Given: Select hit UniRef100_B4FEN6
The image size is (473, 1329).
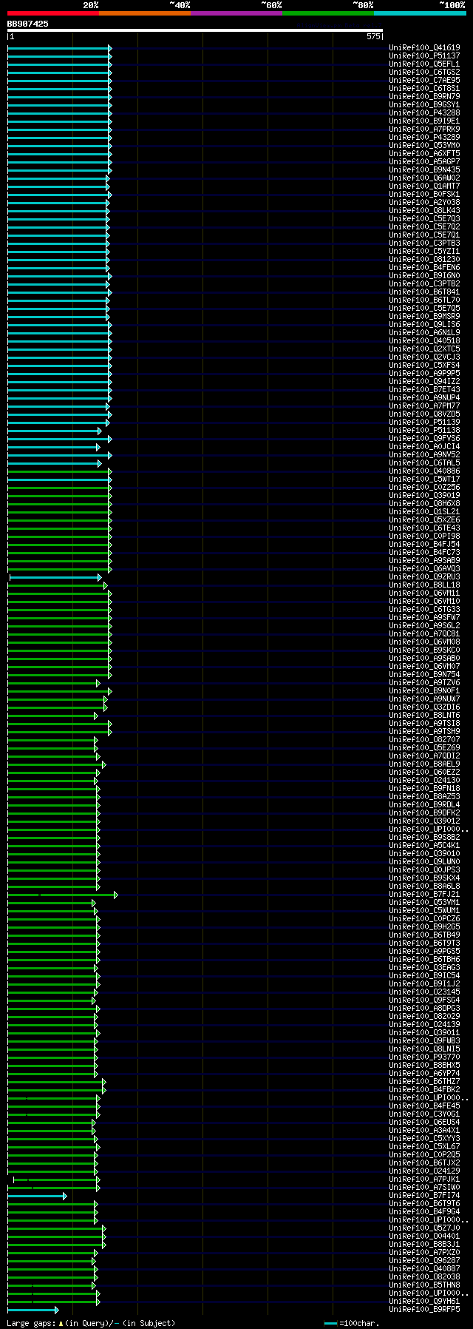Looking at the screenshot, I should (x=424, y=268).
